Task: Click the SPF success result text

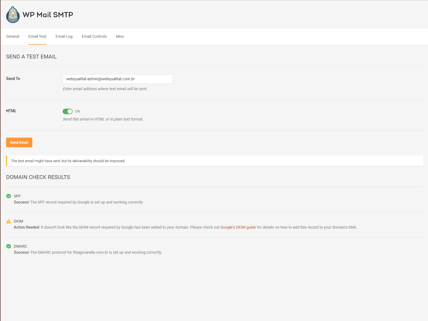Action: [x=79, y=202]
